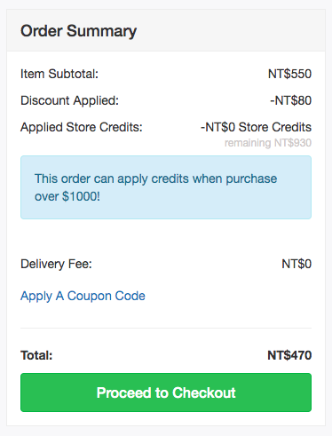332x436 pixels.
Task: Click the NT$550 subtotal amount
Action: click(x=289, y=74)
